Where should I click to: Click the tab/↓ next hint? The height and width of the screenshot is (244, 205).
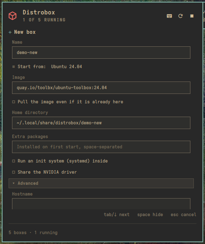click(117, 214)
